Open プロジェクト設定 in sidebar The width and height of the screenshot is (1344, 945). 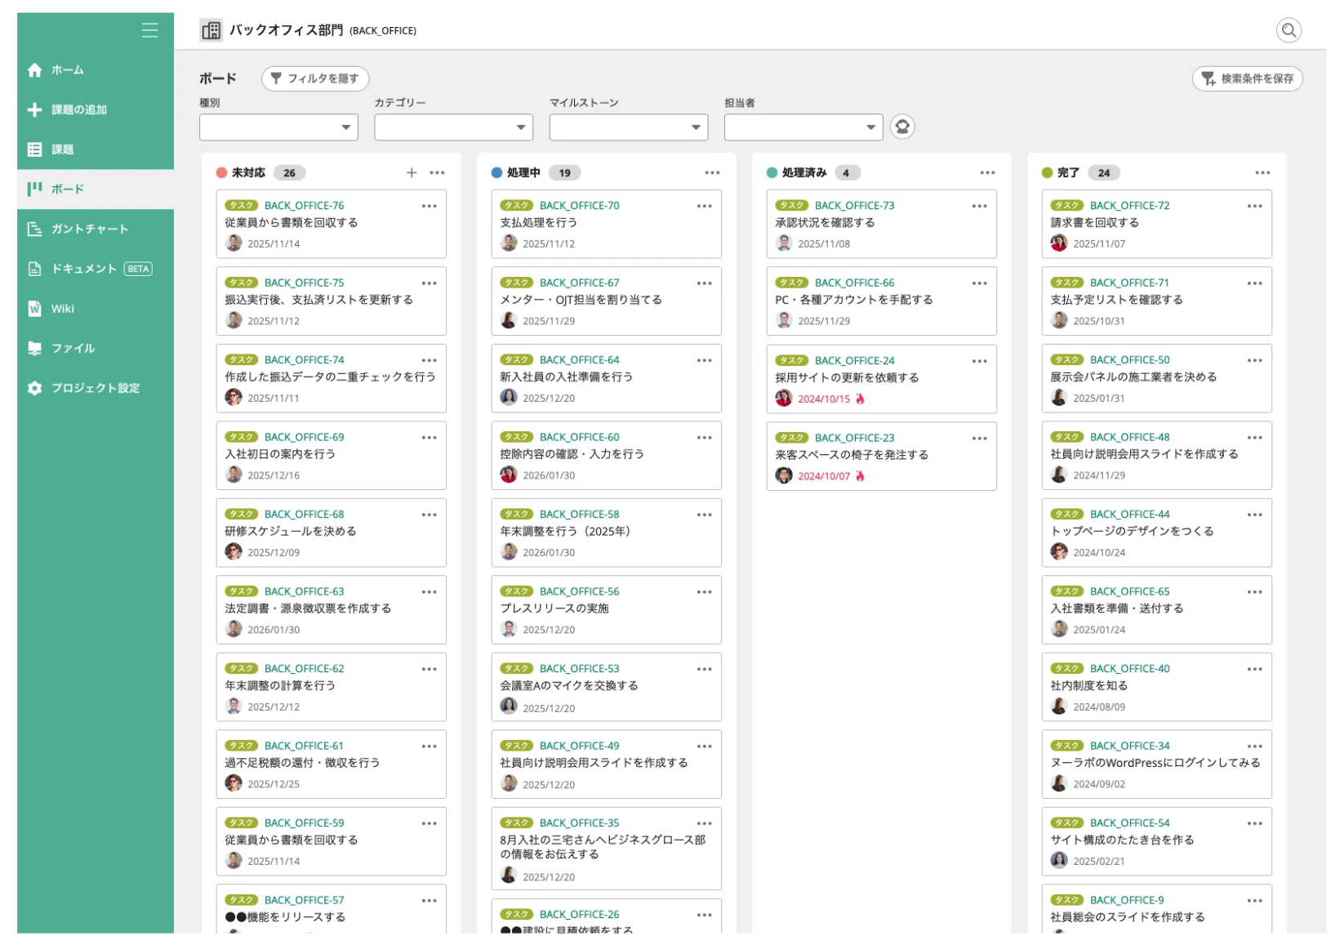(96, 388)
